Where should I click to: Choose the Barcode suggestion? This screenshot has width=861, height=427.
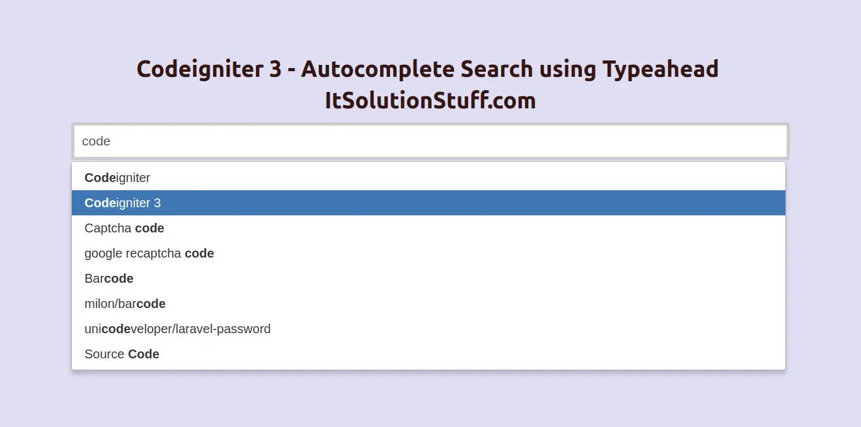[429, 278]
